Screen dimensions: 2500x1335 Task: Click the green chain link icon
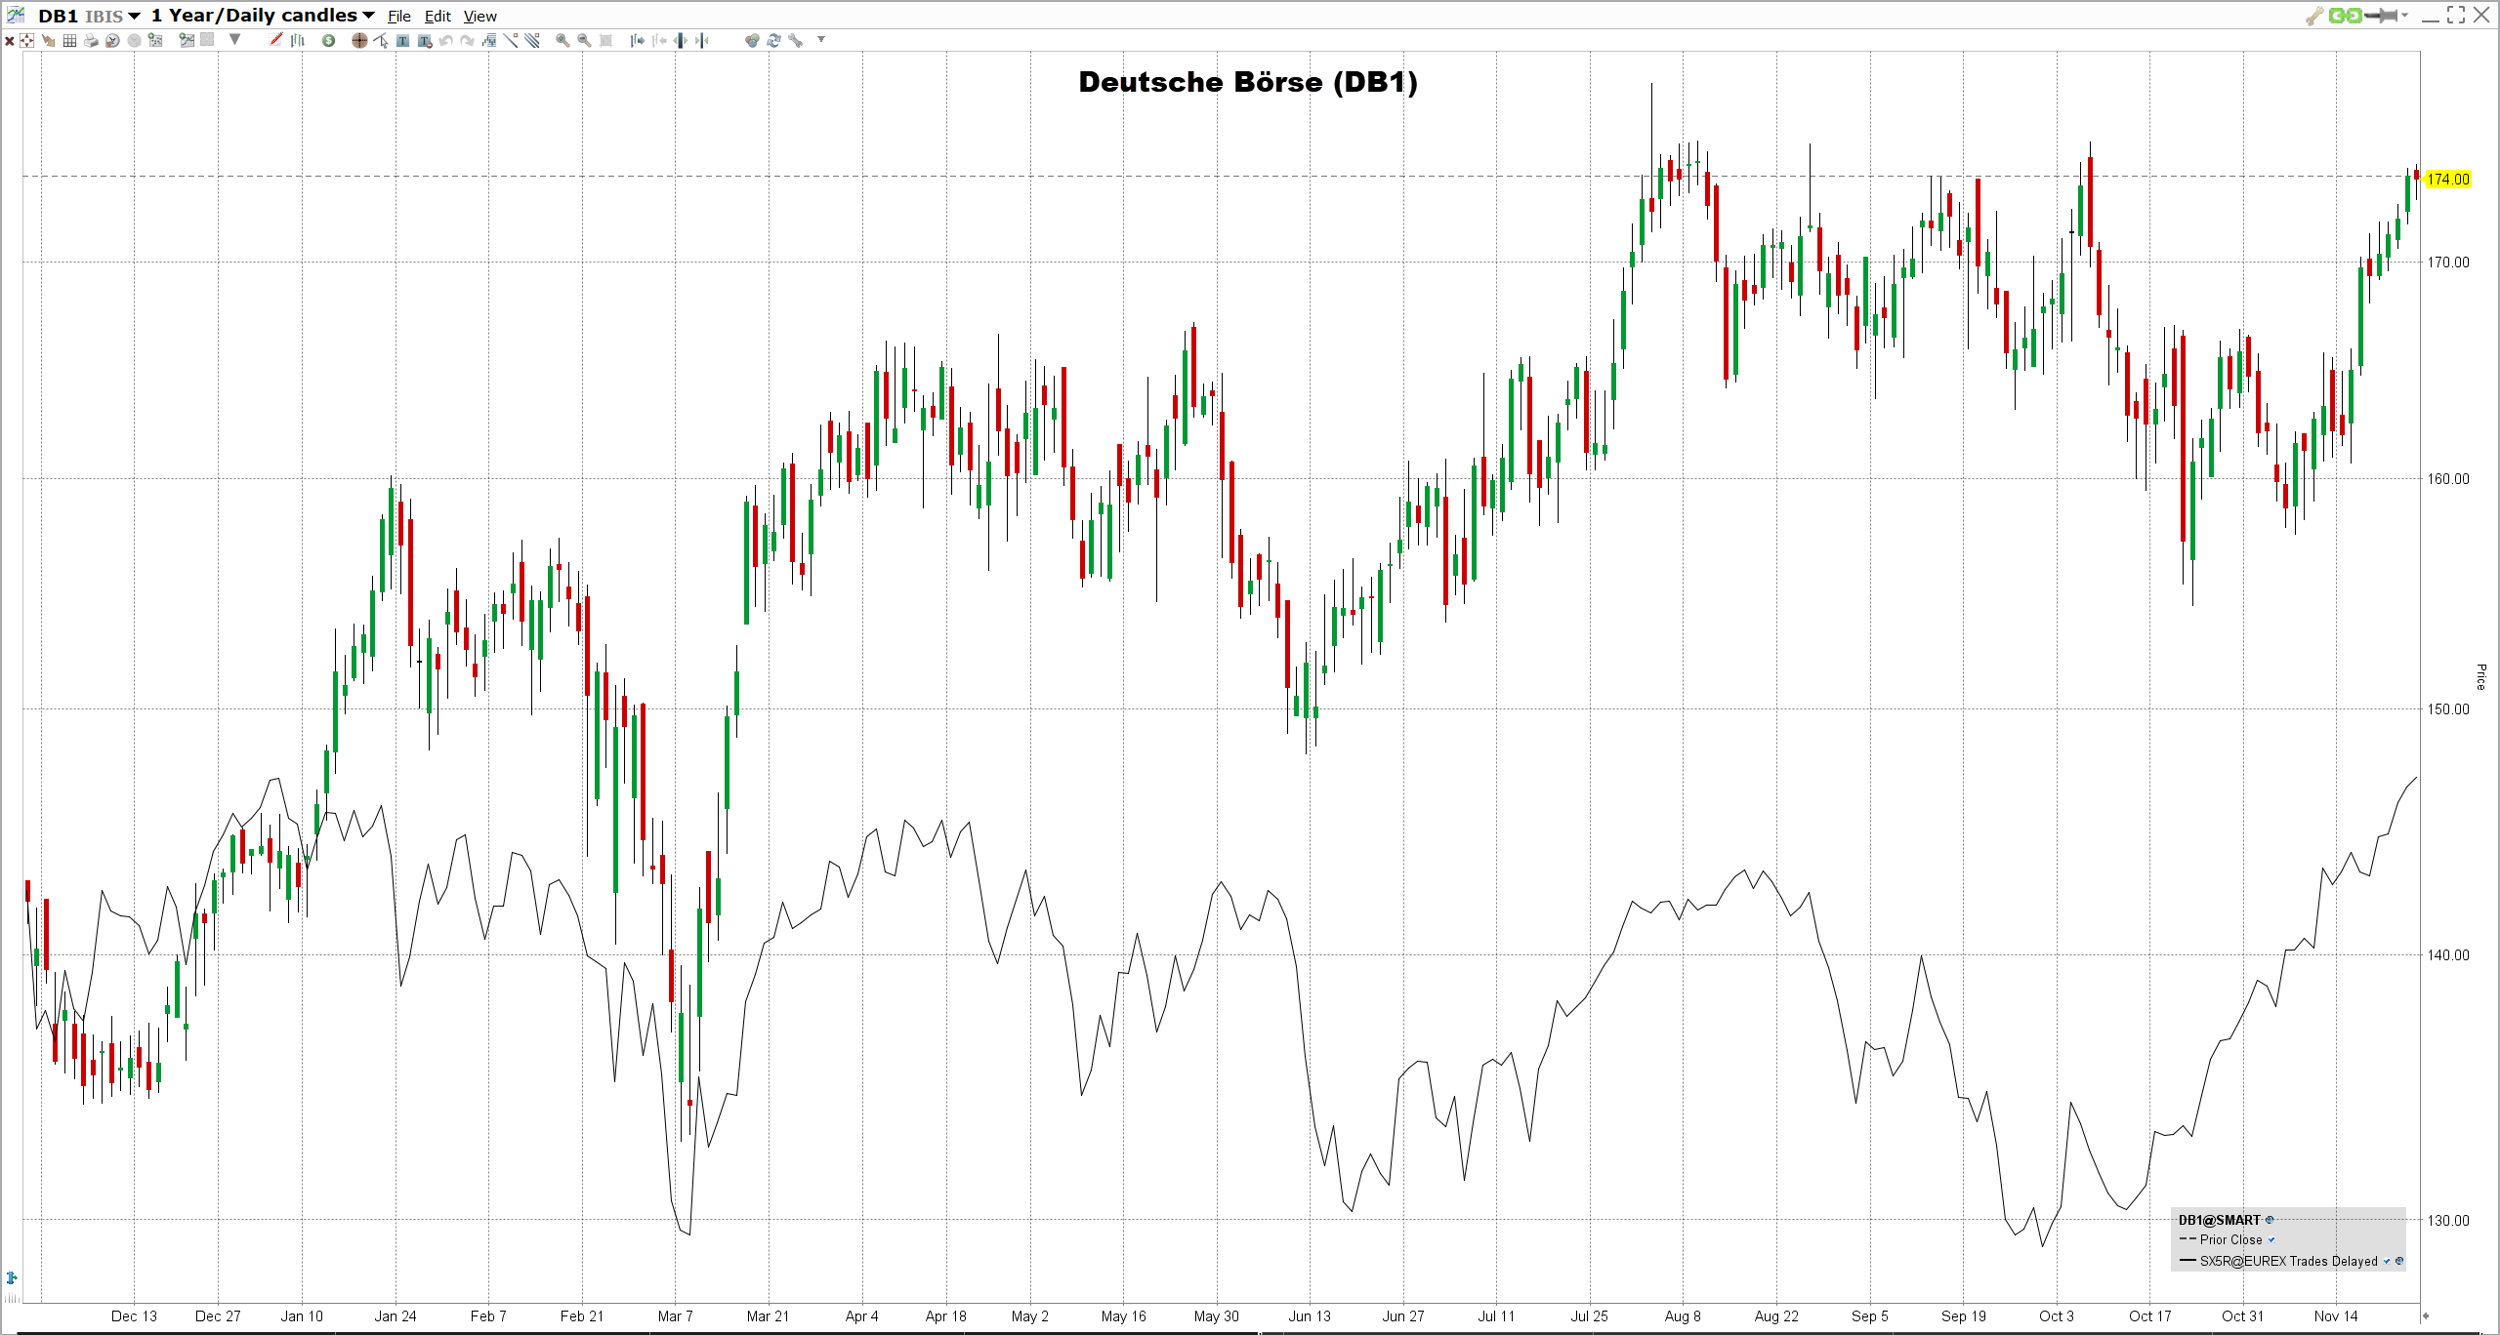pos(2345,16)
